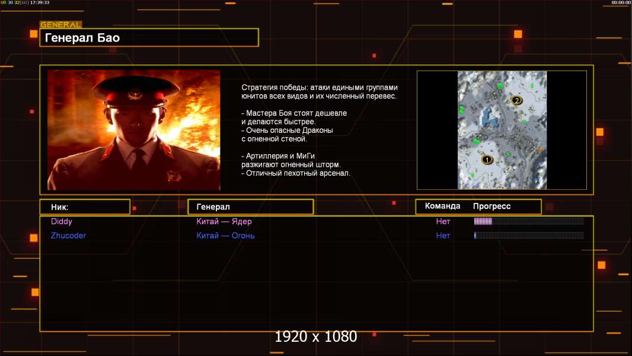The height and width of the screenshot is (356, 632).
Task: Select player name Diddy
Action: 62,221
